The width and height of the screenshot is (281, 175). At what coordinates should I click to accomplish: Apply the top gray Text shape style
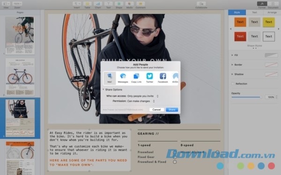254,22
